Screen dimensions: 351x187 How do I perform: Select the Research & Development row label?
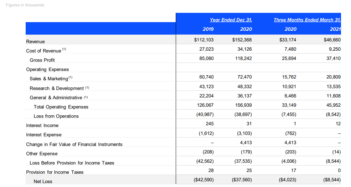pos(57,88)
